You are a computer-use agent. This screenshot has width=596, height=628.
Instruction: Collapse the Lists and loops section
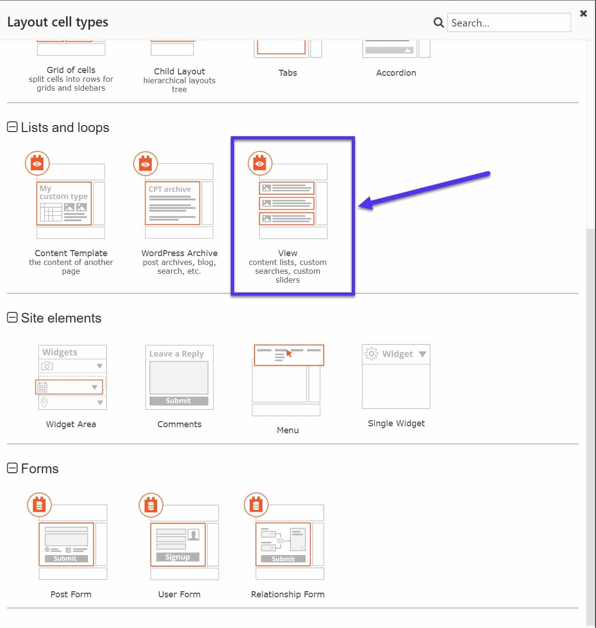[12, 126]
